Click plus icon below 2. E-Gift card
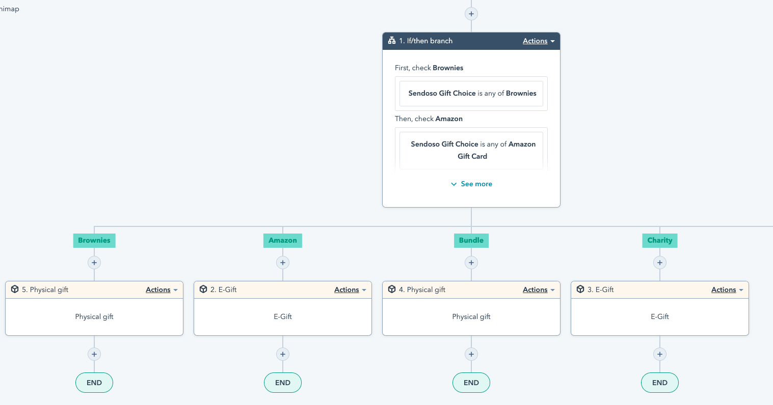773x405 pixels. 283,354
